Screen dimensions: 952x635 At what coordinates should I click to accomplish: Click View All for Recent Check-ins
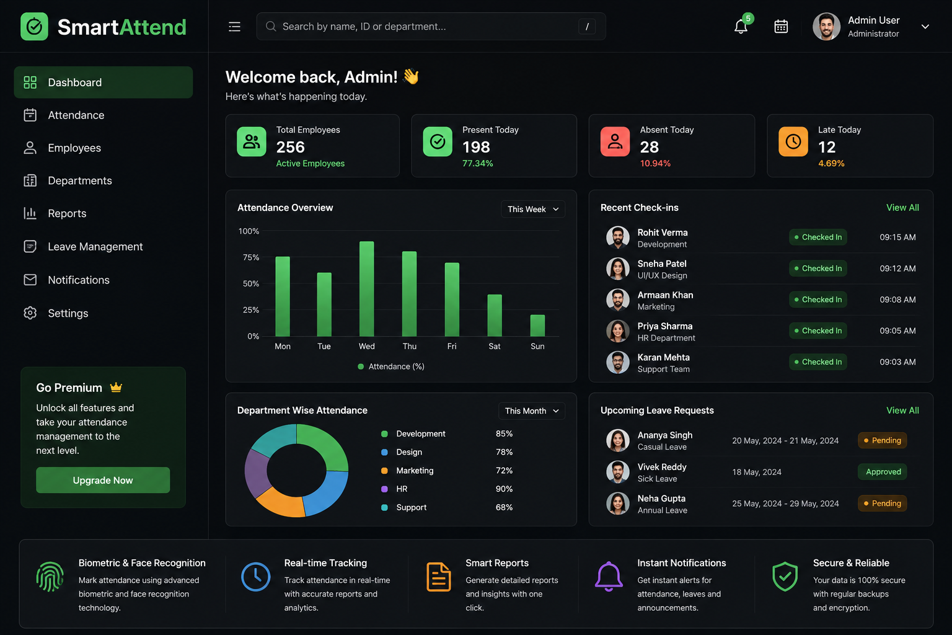pyautogui.click(x=902, y=208)
